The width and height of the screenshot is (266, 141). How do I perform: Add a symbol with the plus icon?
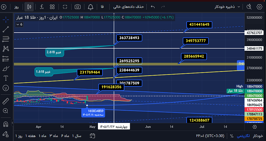pos(4,7)
